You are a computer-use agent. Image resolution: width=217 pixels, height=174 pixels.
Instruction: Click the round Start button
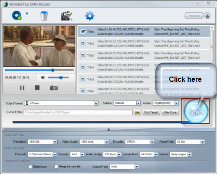coord(196,112)
